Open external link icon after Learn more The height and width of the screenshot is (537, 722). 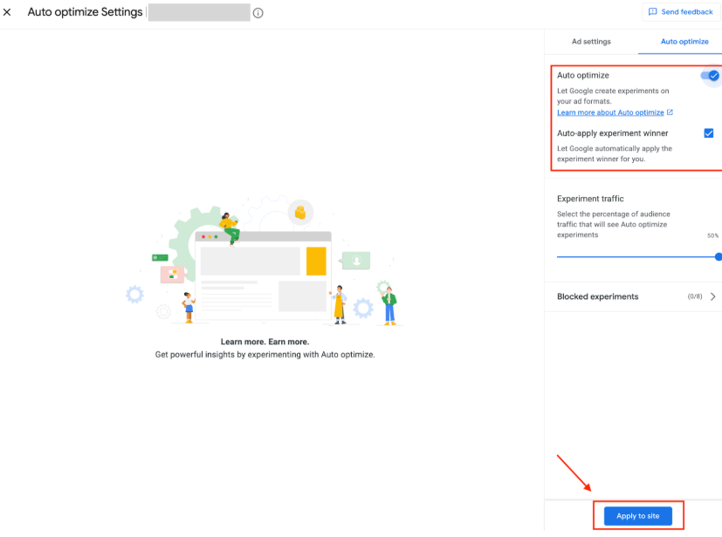[670, 112]
